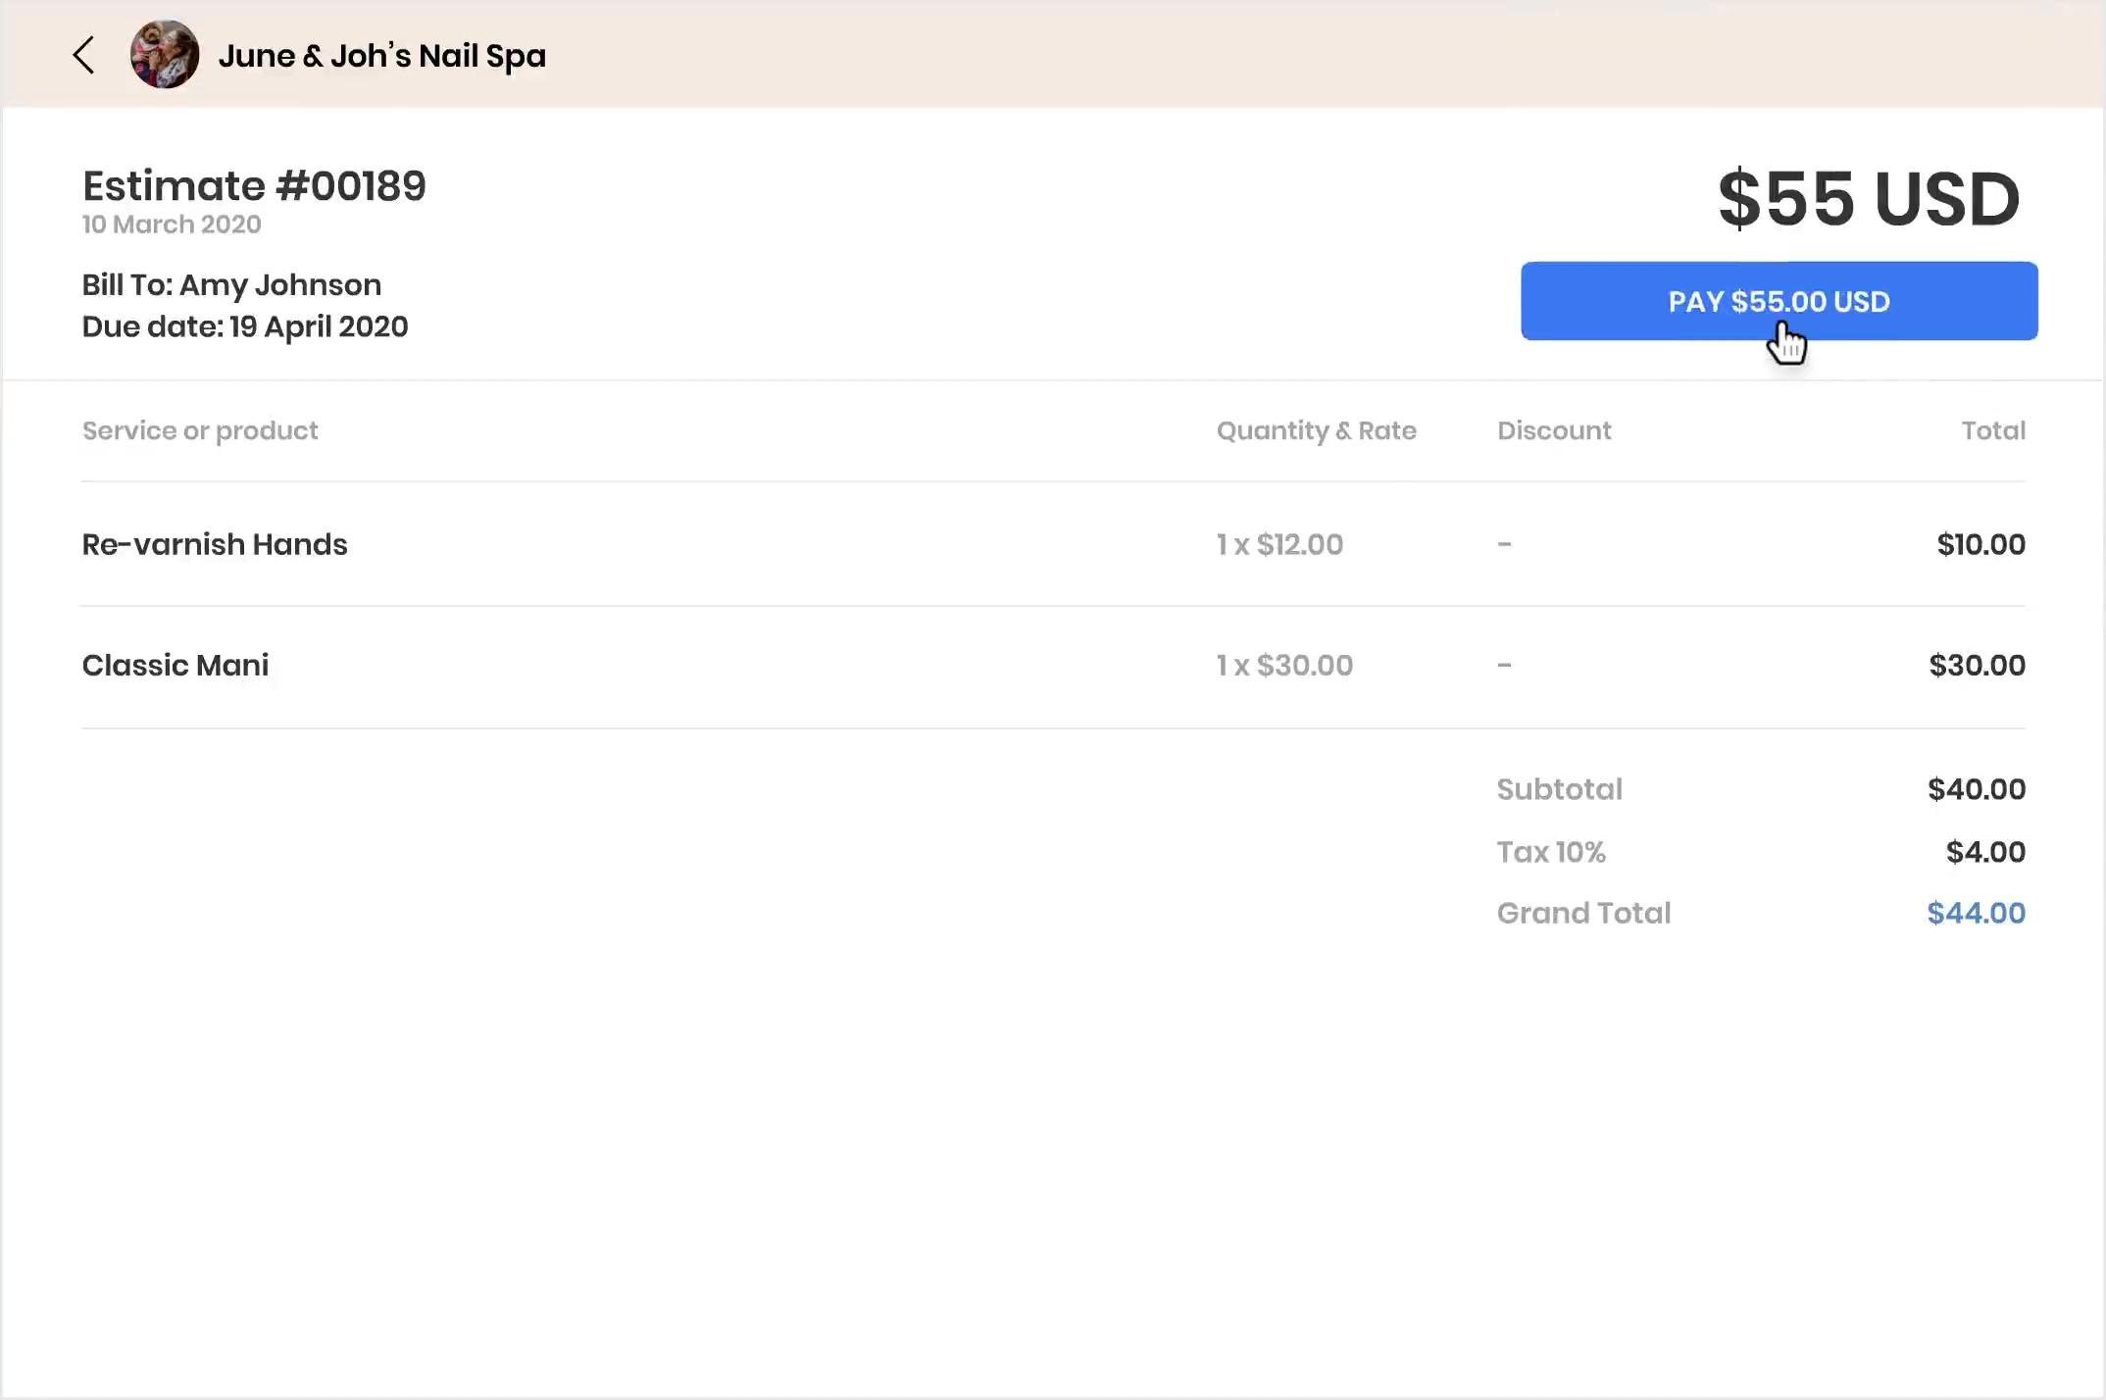Click the Due date 19 April 2020 text
Image resolution: width=2106 pixels, height=1400 pixels.
point(245,326)
